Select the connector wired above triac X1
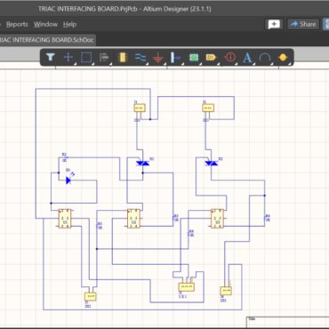The width and height of the screenshot is (329, 329). (x=140, y=108)
